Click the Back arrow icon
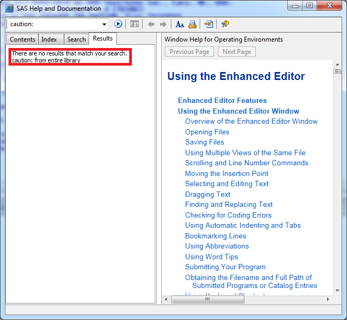 [151, 24]
